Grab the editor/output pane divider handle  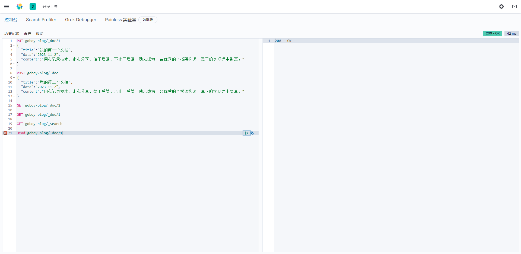[x=260, y=145]
